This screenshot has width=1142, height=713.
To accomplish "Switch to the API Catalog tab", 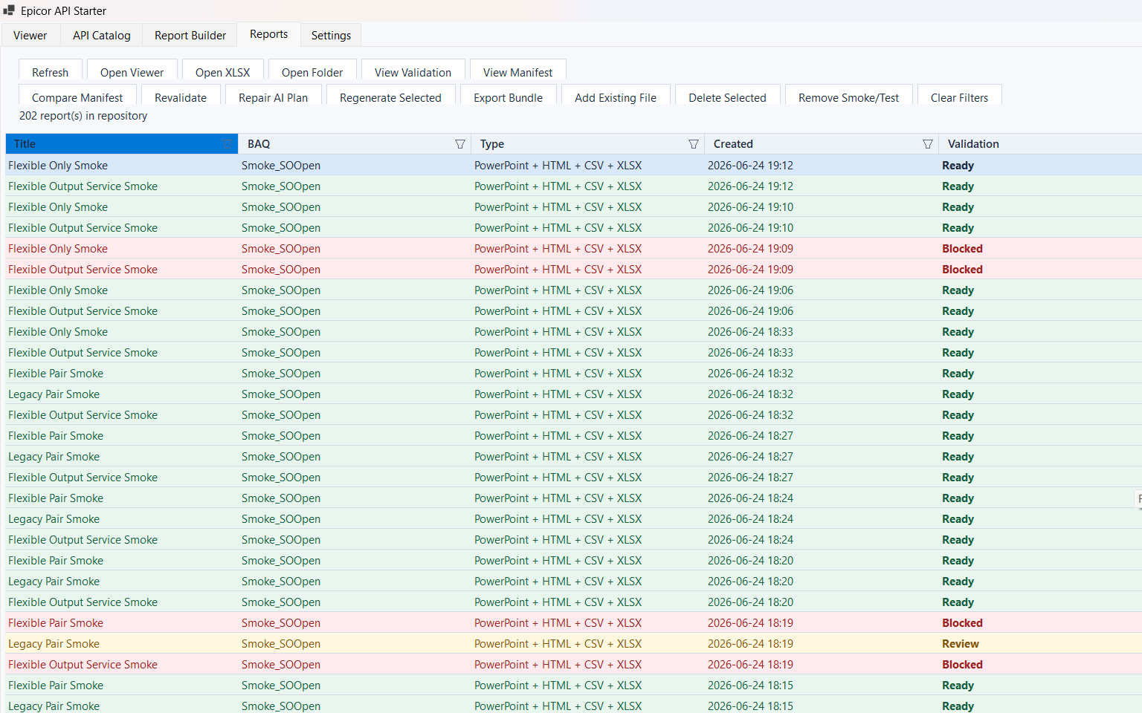I will (102, 35).
